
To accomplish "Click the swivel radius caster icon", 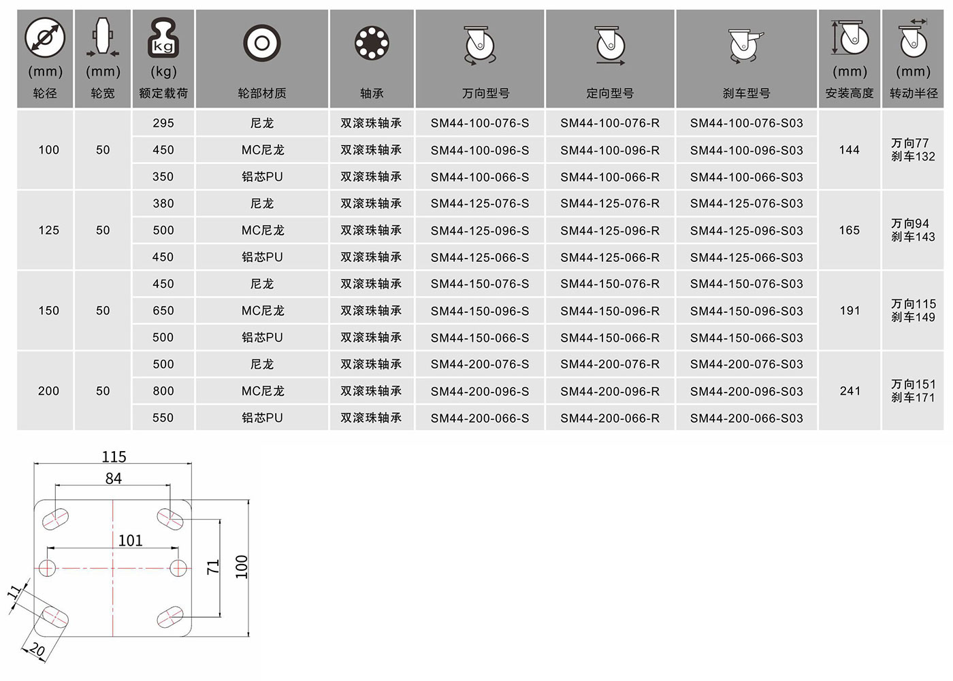I will click(913, 37).
